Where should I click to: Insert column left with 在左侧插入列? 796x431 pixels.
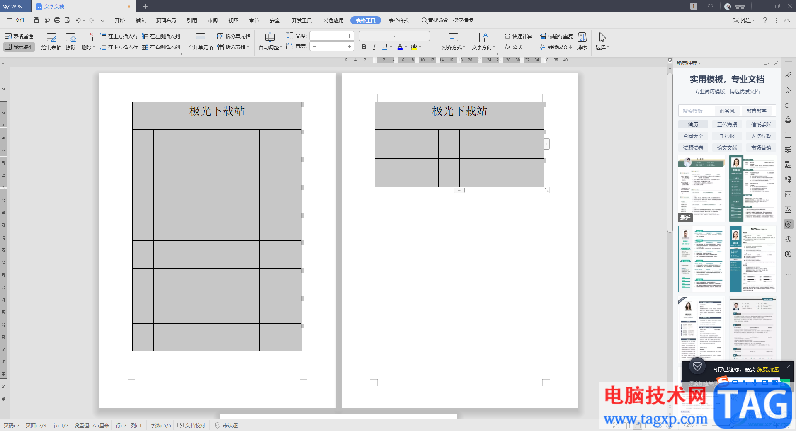click(x=161, y=36)
